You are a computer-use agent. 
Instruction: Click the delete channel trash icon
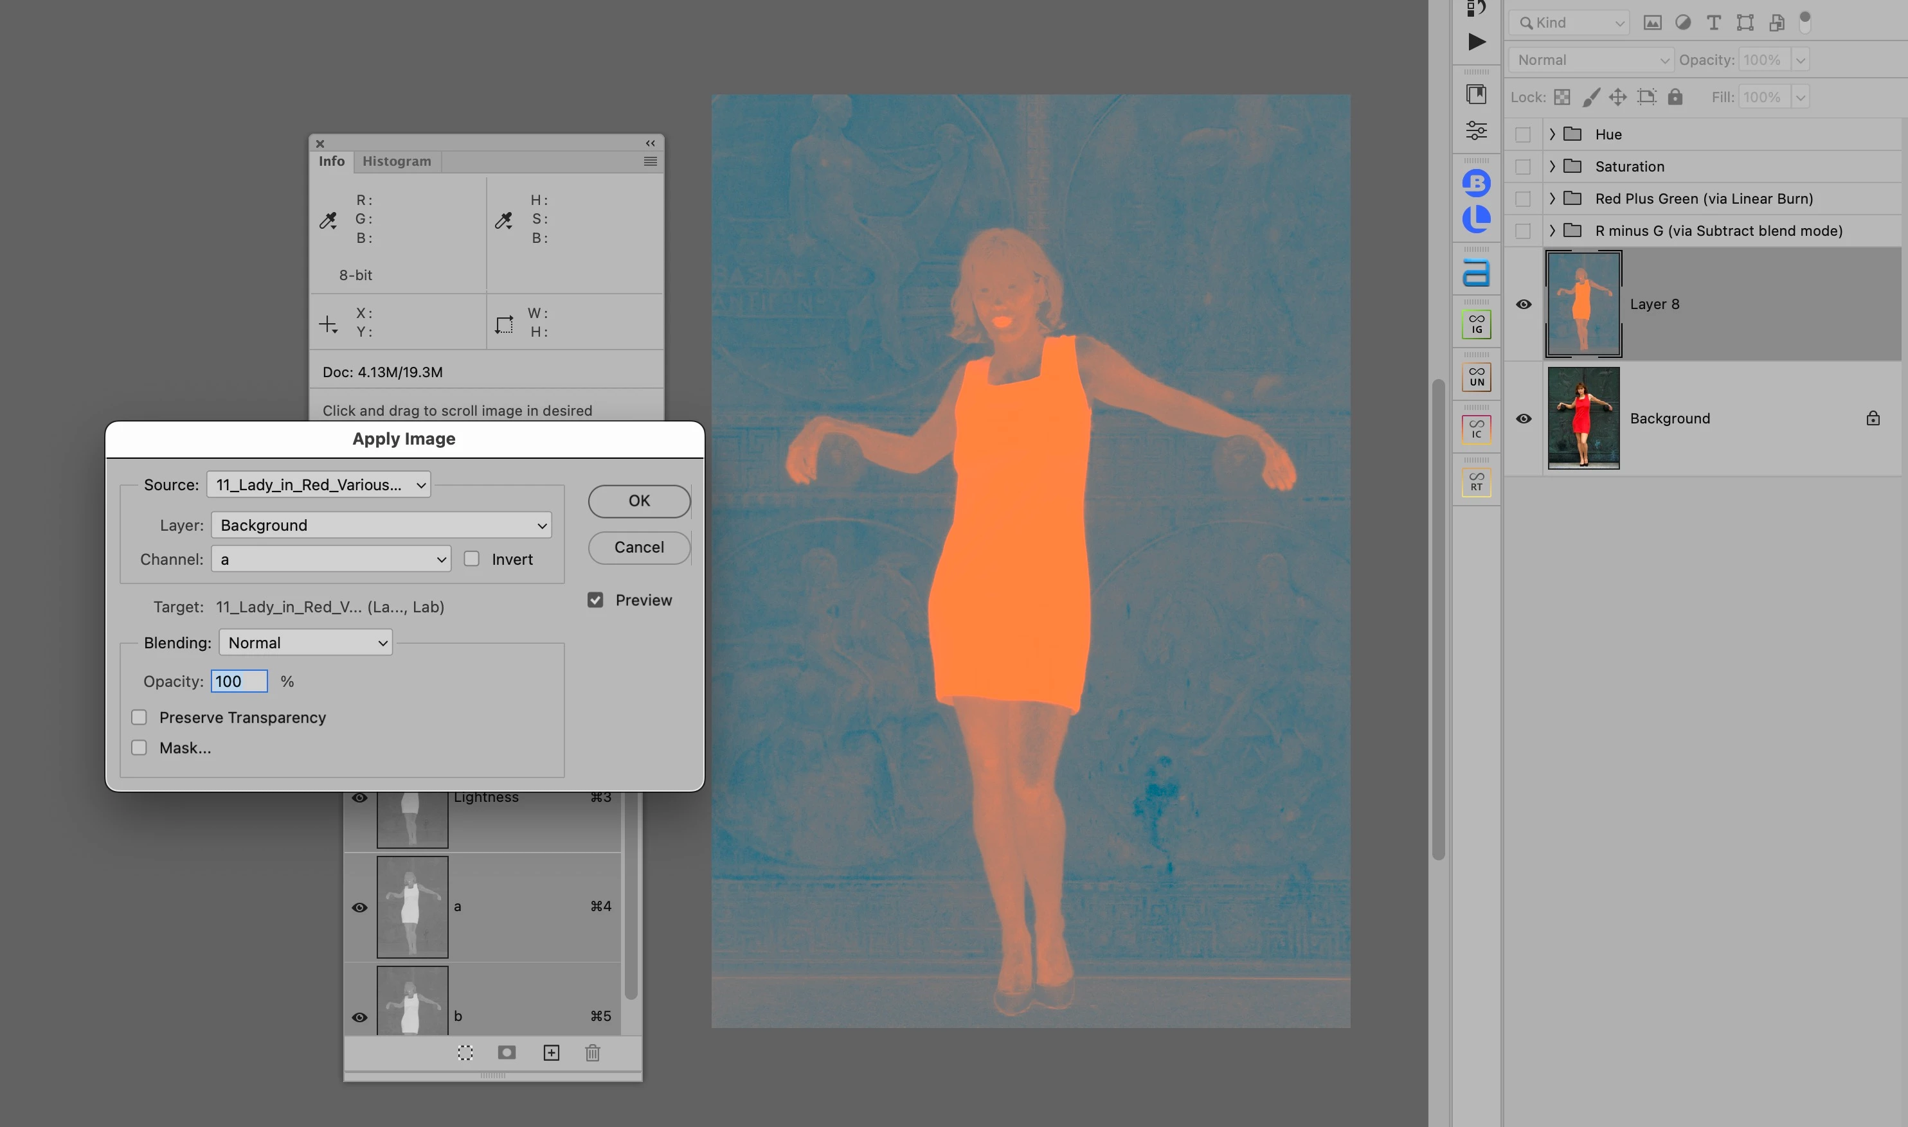[x=593, y=1052]
